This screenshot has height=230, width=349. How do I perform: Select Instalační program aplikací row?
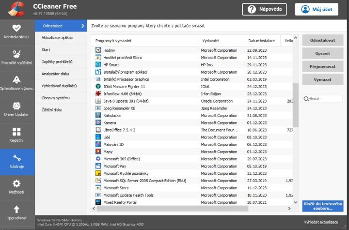[x=192, y=72]
